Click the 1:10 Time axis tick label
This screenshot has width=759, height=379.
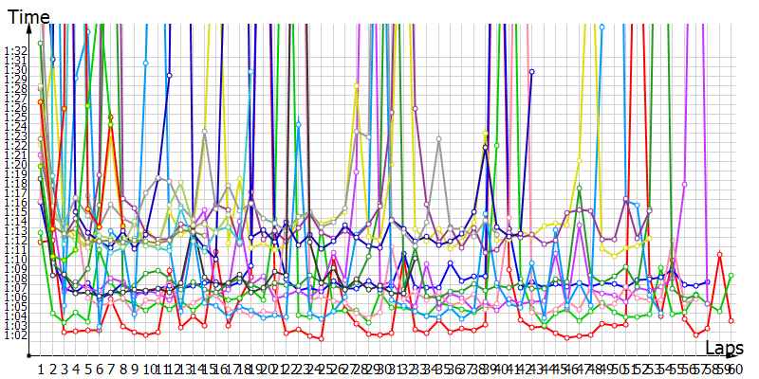[15, 259]
